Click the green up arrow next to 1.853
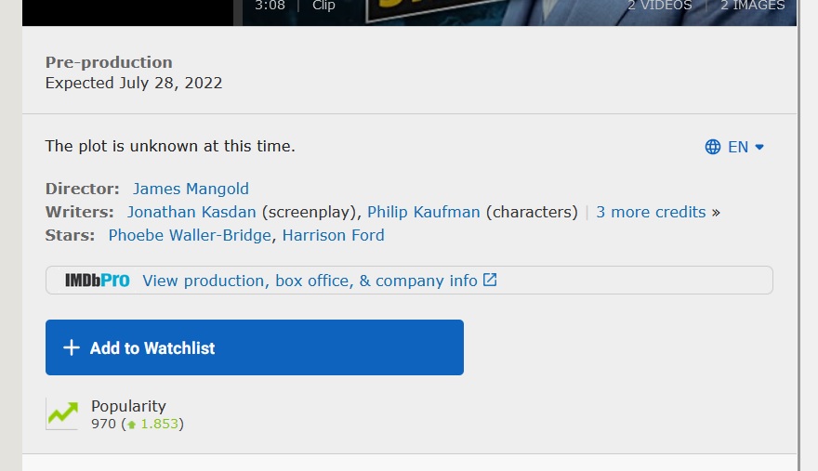 (x=131, y=425)
